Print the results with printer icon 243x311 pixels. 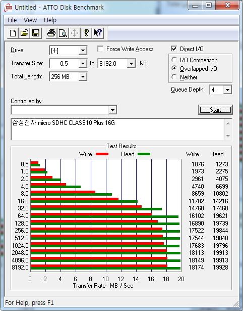(x=51, y=33)
